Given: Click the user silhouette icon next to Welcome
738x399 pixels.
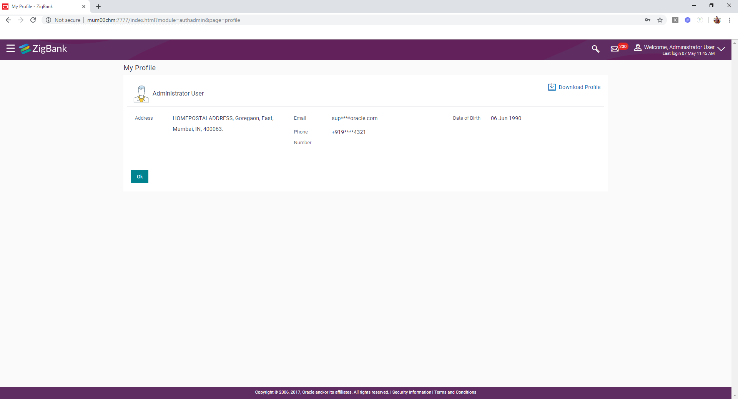Looking at the screenshot, I should coord(637,48).
